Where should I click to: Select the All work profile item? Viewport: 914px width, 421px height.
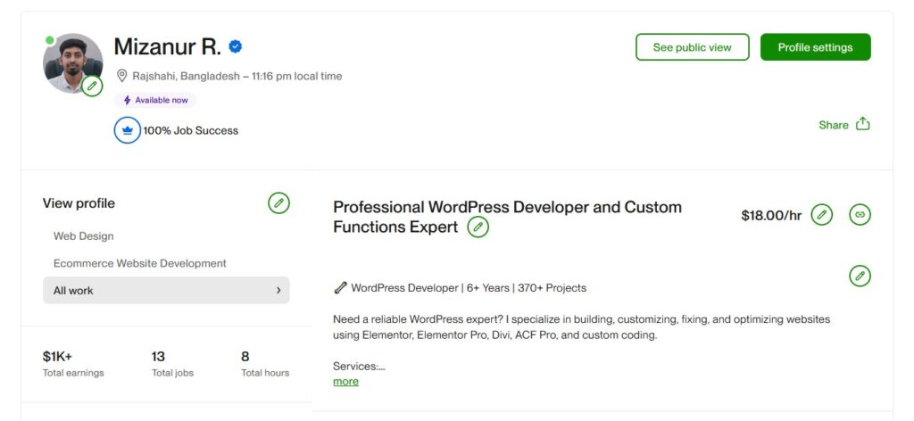point(166,290)
